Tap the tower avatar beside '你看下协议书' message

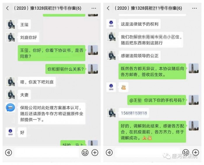(93, 50)
